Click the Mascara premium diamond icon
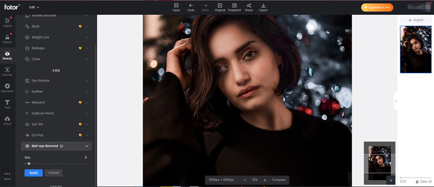The image size is (434, 187). 80,102
